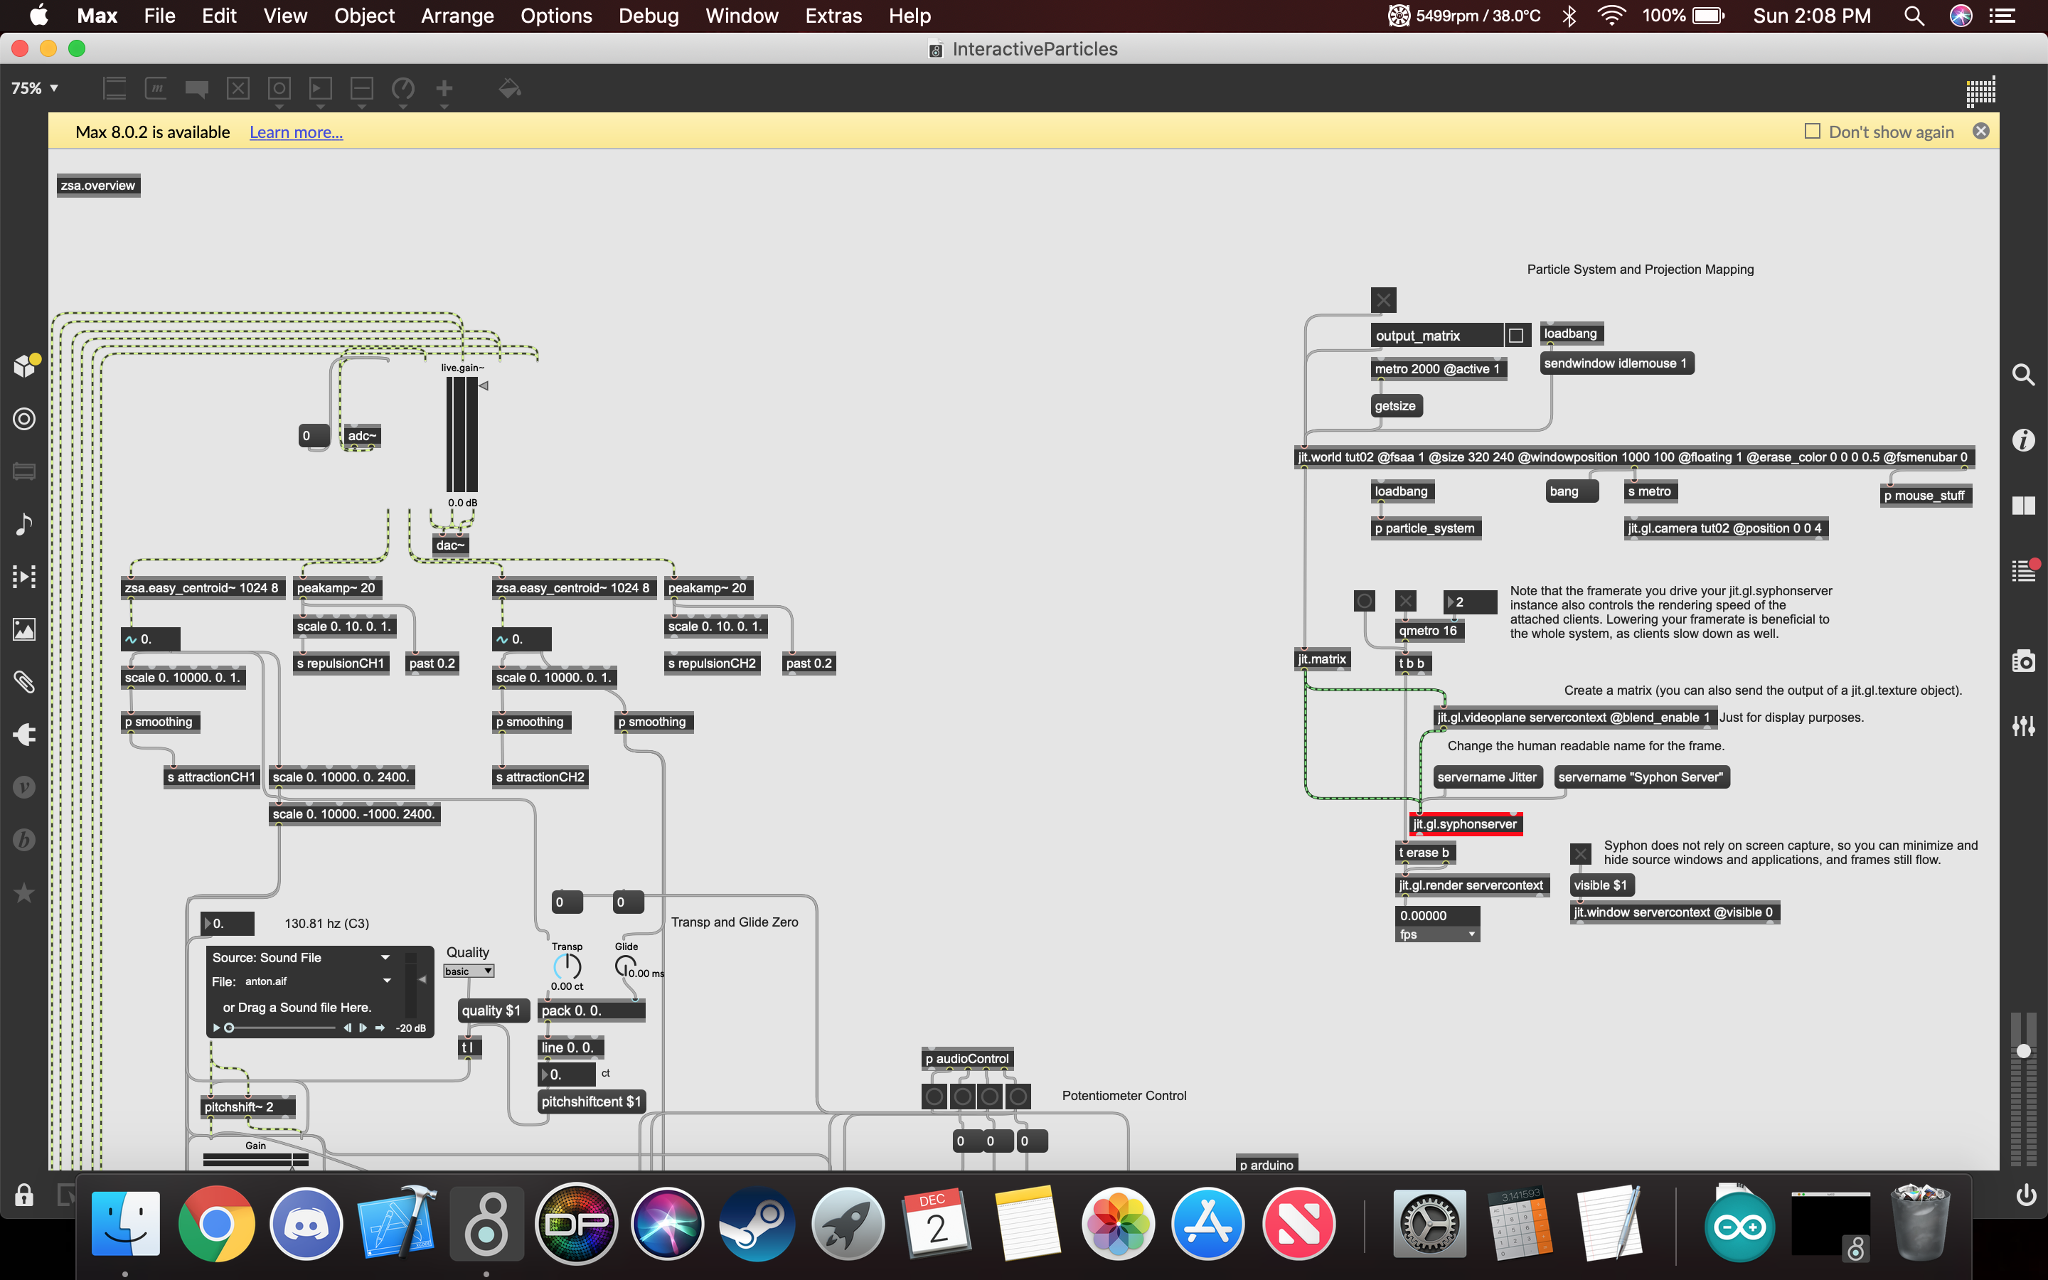2048x1280 pixels.
Task: Open the Max for Live target icon in sidebar
Action: (x=23, y=419)
